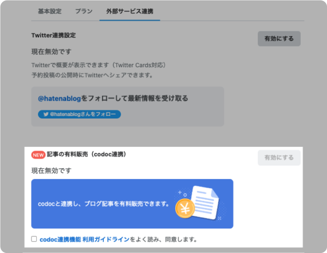Viewport: 327px width, 253px height.
Task: Click the Twitter連携設定 section heading
Action: pos(53,35)
